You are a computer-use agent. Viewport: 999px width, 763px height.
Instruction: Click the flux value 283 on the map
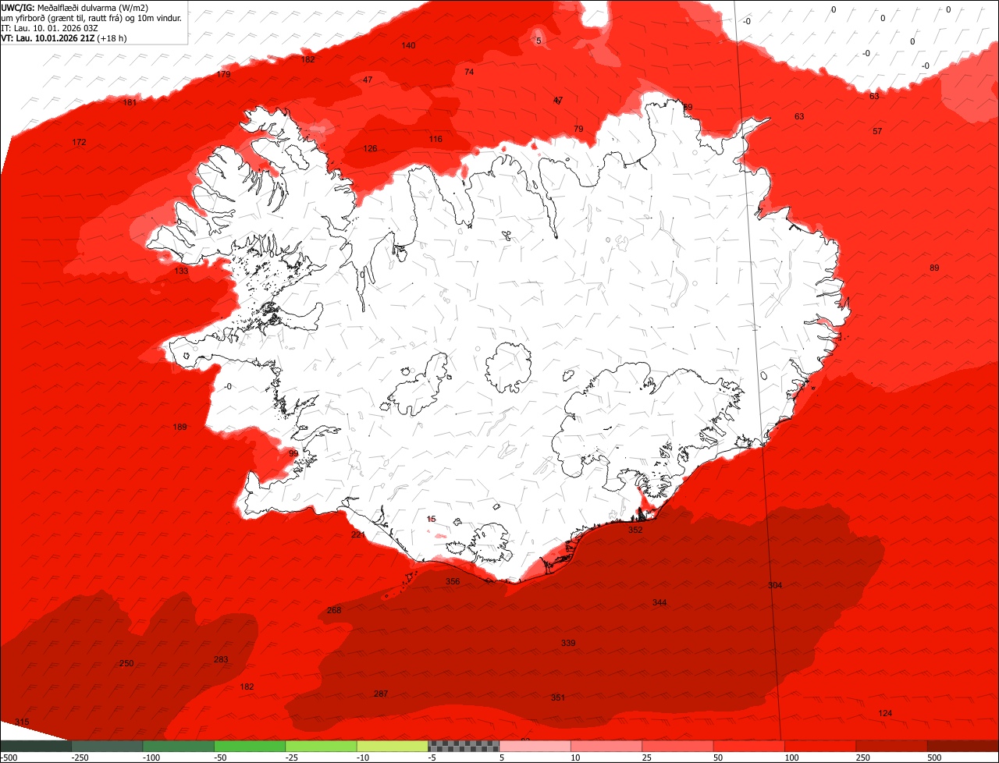[x=221, y=659]
